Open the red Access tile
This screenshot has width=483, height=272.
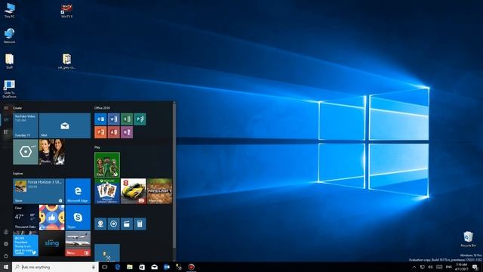114,132
